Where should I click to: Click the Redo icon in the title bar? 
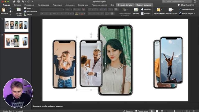pos(28,2)
